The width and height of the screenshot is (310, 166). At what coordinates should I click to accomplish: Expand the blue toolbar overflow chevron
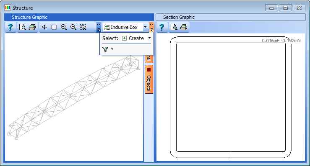[x=99, y=27]
